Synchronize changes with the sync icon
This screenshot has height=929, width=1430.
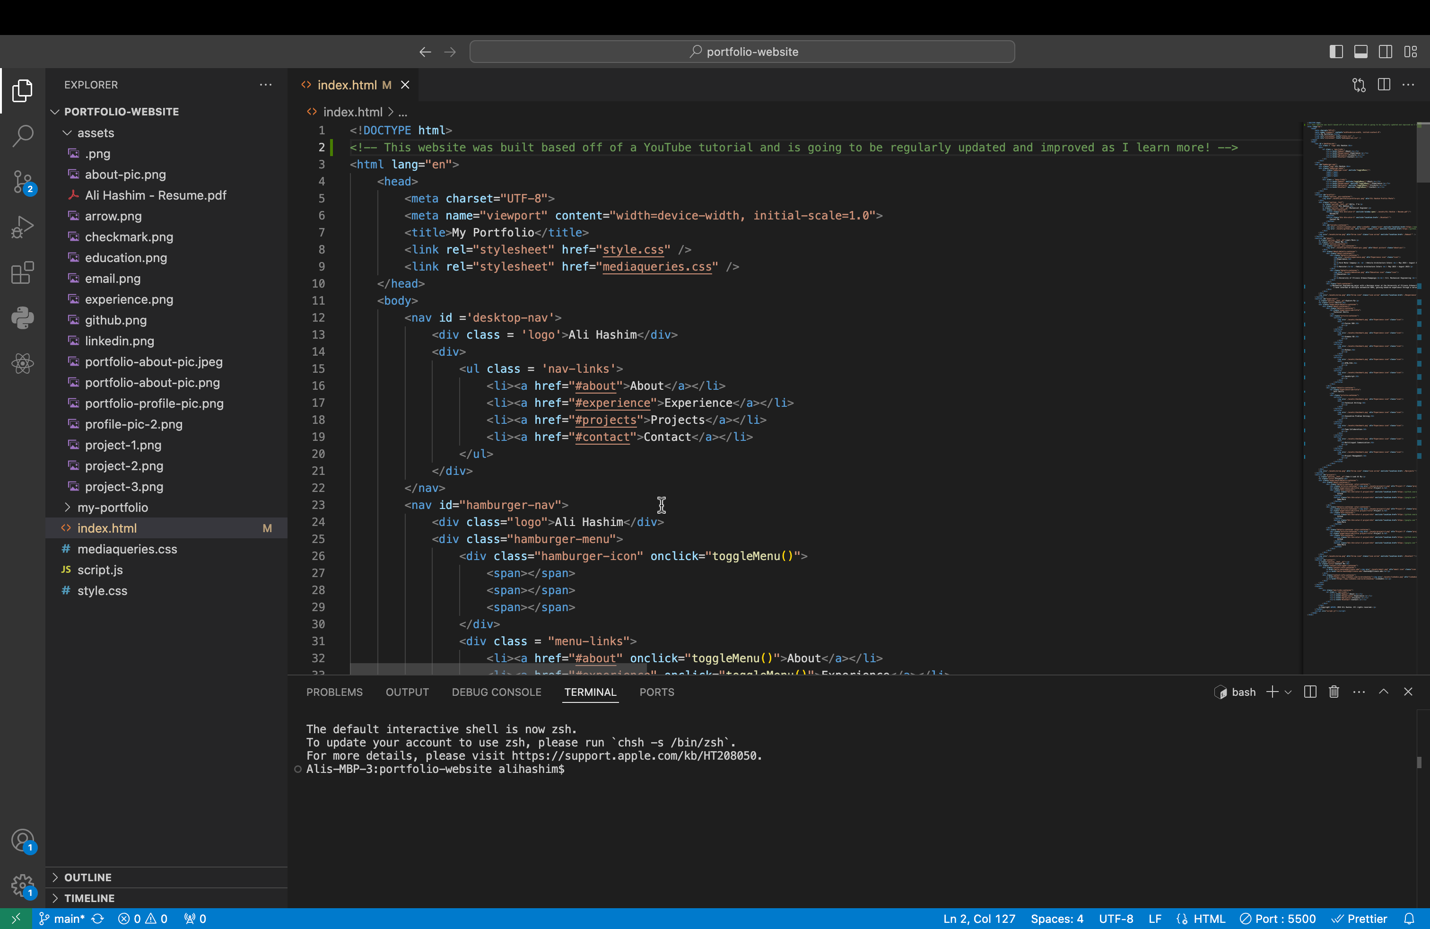tap(98, 918)
